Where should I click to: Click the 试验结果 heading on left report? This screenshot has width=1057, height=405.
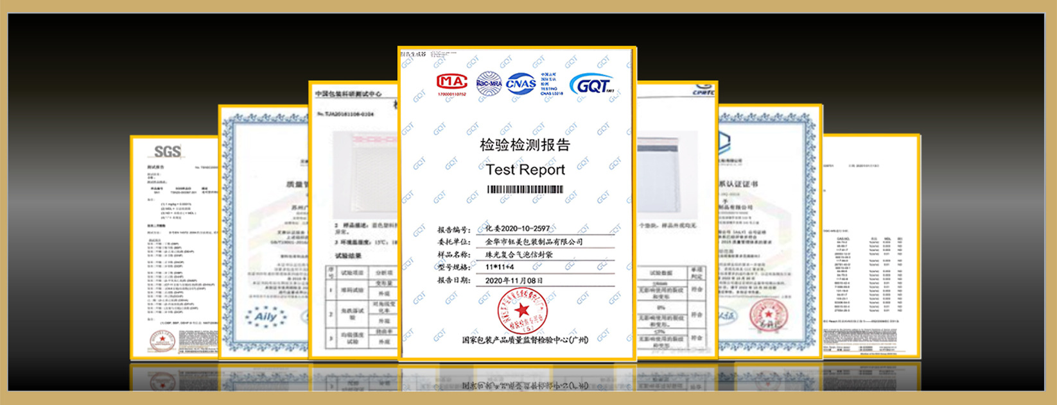pos(349,256)
